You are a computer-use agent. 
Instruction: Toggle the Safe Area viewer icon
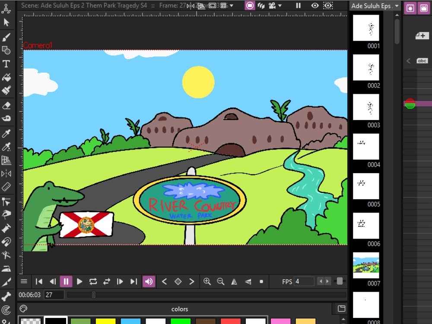(213, 6)
